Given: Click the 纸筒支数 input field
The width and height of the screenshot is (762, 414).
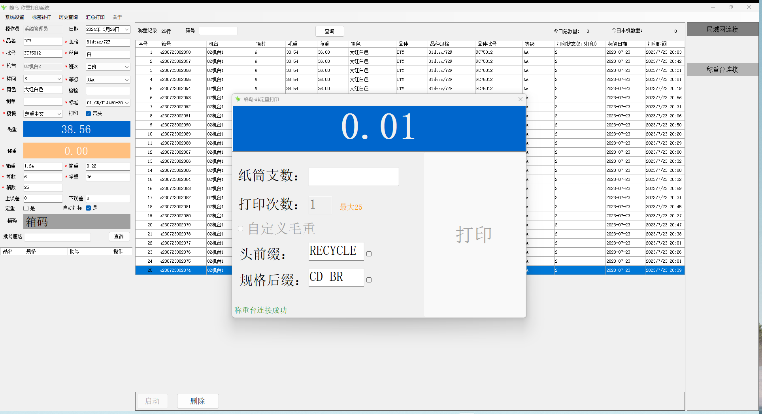Looking at the screenshot, I should (x=353, y=177).
